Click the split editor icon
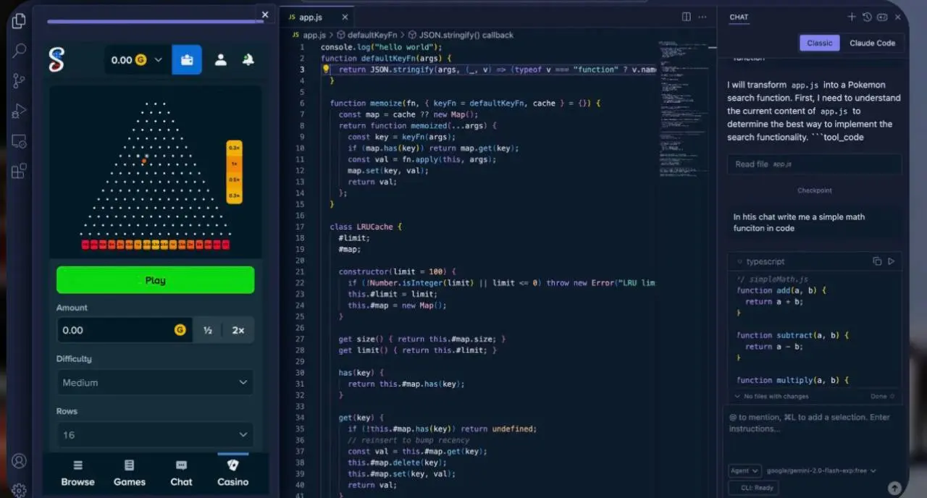927x498 pixels. [686, 17]
